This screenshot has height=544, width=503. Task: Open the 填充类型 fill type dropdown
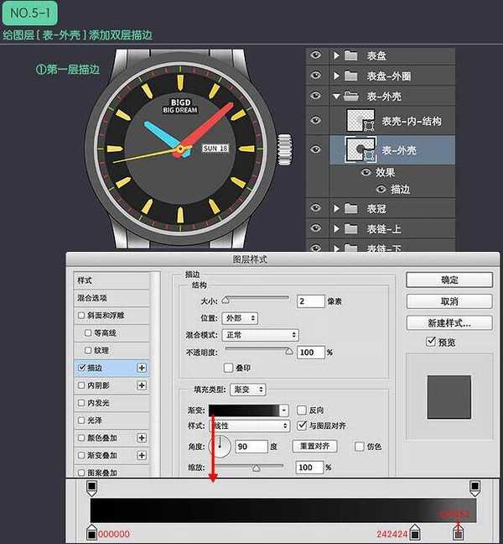(x=248, y=390)
